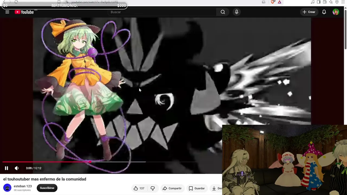This screenshot has height=195, width=347.
Task: Start voice search with the microphone
Action: tap(237, 12)
